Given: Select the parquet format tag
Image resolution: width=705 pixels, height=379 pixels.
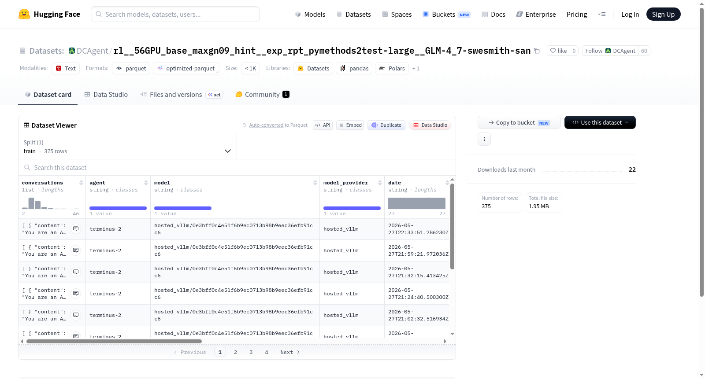Looking at the screenshot, I should click(x=131, y=68).
